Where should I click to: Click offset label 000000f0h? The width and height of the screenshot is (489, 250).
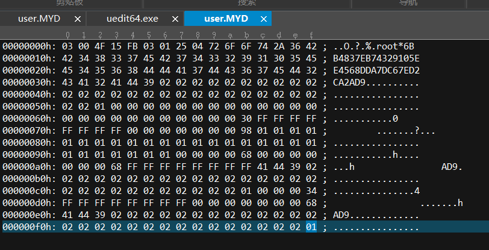[30, 227]
